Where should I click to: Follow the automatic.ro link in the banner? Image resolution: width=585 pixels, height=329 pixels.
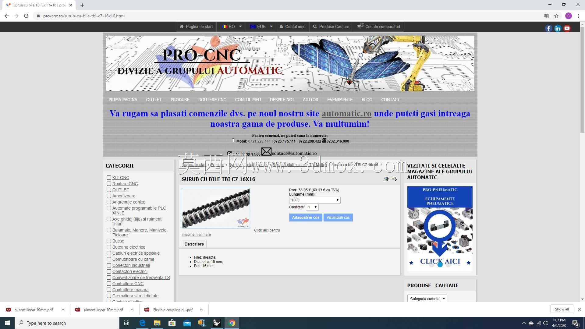[346, 114]
